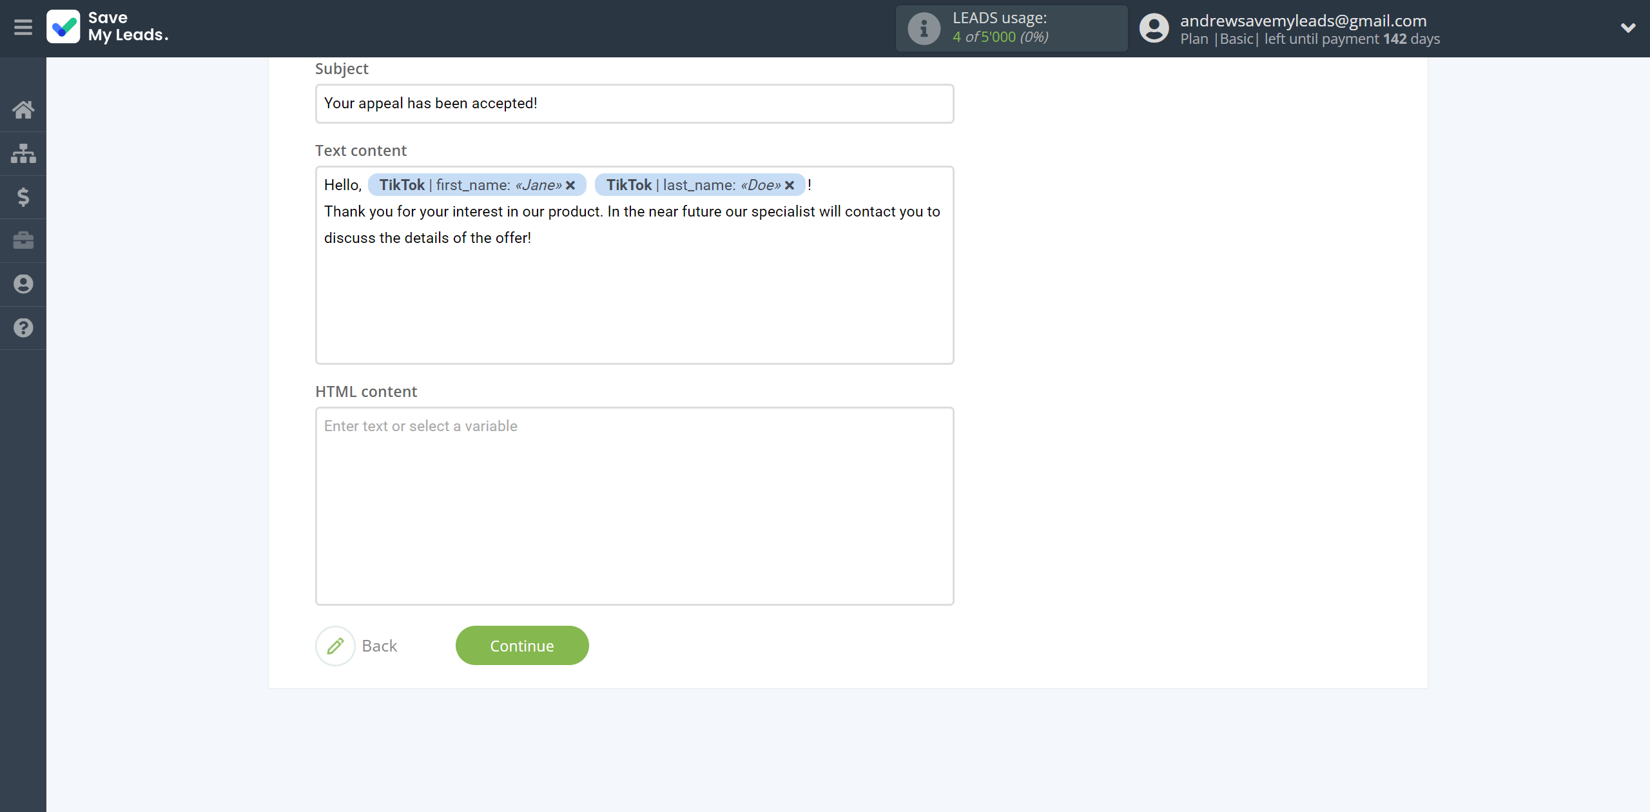
Task: Click into the HTML content field
Action: pos(634,506)
